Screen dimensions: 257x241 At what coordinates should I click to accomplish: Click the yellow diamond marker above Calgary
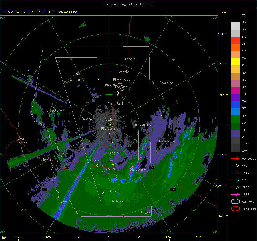point(113,165)
